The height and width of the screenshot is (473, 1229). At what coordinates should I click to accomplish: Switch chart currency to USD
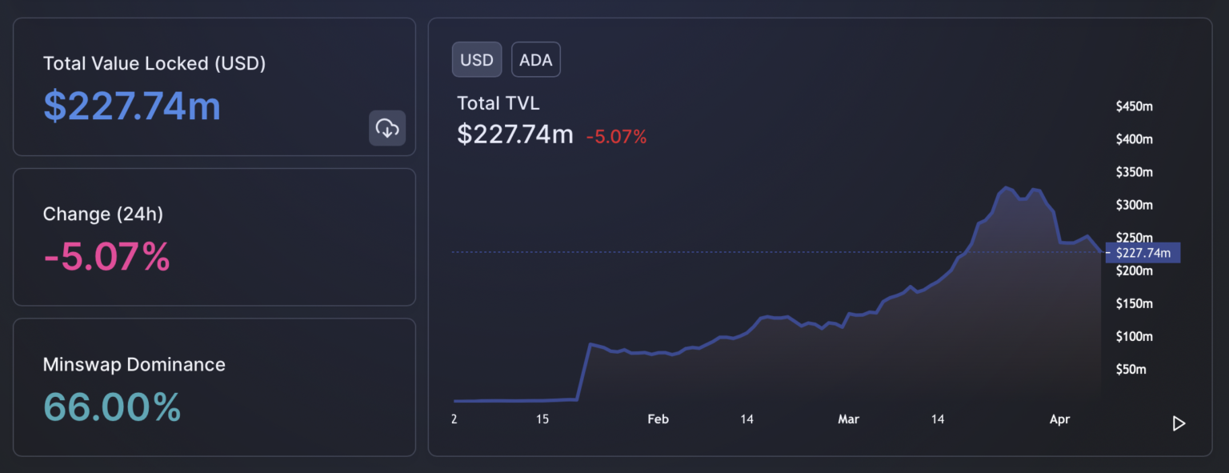click(x=477, y=60)
